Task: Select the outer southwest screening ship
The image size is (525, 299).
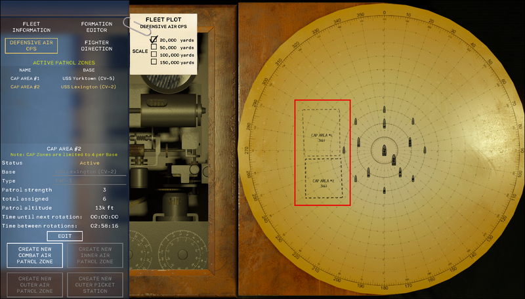Action: coord(356,178)
